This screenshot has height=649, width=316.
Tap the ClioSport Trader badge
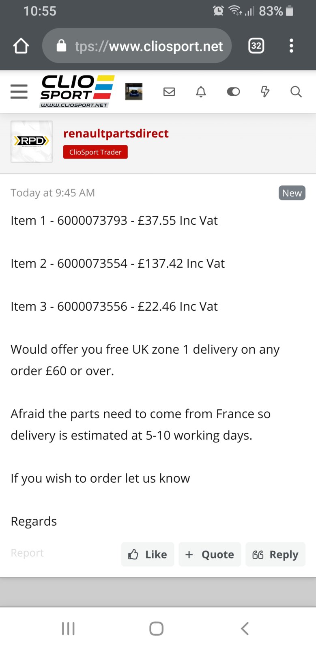pos(95,152)
